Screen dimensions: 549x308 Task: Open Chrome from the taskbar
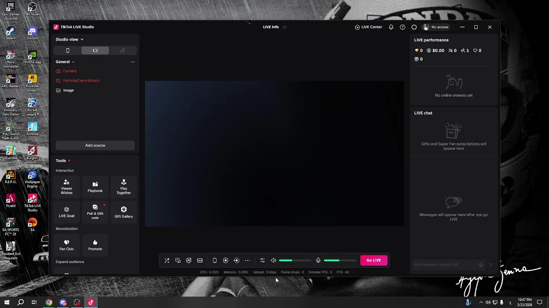pos(49,302)
